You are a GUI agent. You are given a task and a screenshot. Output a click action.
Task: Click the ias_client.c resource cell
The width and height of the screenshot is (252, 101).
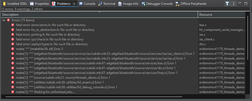point(207,39)
